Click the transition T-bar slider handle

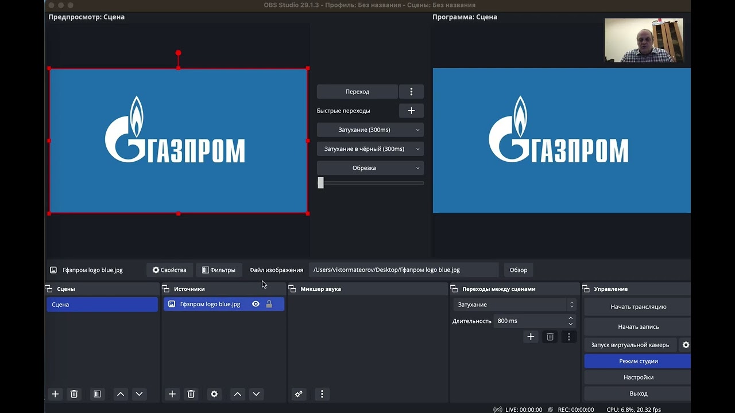click(320, 182)
